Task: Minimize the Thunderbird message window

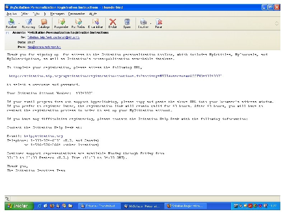Action: point(265,7)
